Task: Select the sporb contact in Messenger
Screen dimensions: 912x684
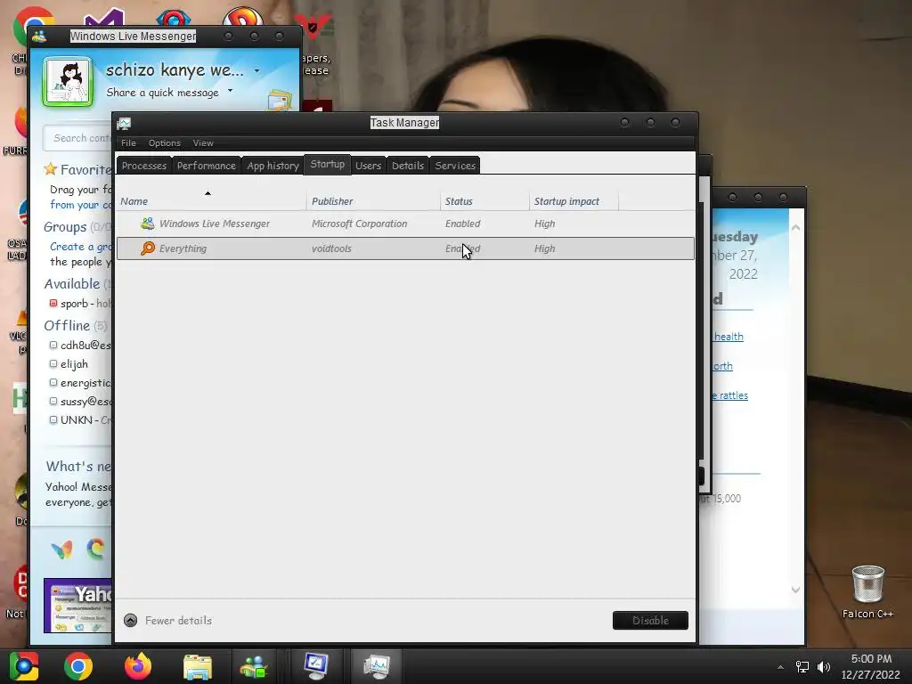Action: pyautogui.click(x=81, y=304)
